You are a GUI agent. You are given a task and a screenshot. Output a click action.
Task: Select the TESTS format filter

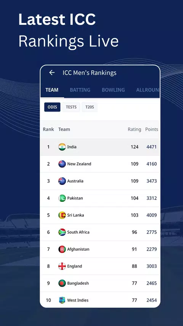(71, 107)
